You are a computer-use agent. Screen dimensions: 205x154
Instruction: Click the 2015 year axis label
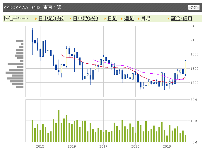pos(40,146)
